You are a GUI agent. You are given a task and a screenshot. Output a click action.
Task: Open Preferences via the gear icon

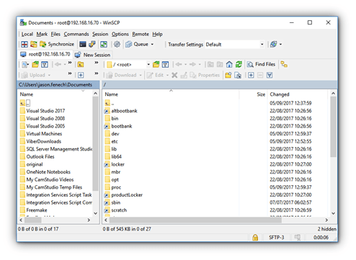(117, 44)
